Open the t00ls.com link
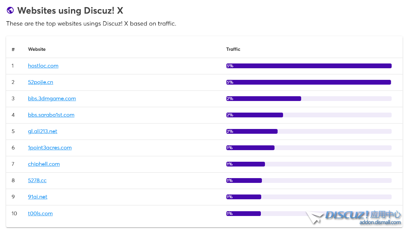Image resolution: width=407 pixels, height=231 pixels. click(40, 214)
